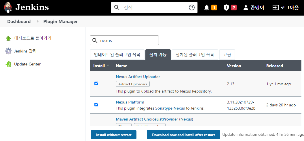This screenshot has height=141, width=304.
Task: Sort by Name column header
Action: 121,66
